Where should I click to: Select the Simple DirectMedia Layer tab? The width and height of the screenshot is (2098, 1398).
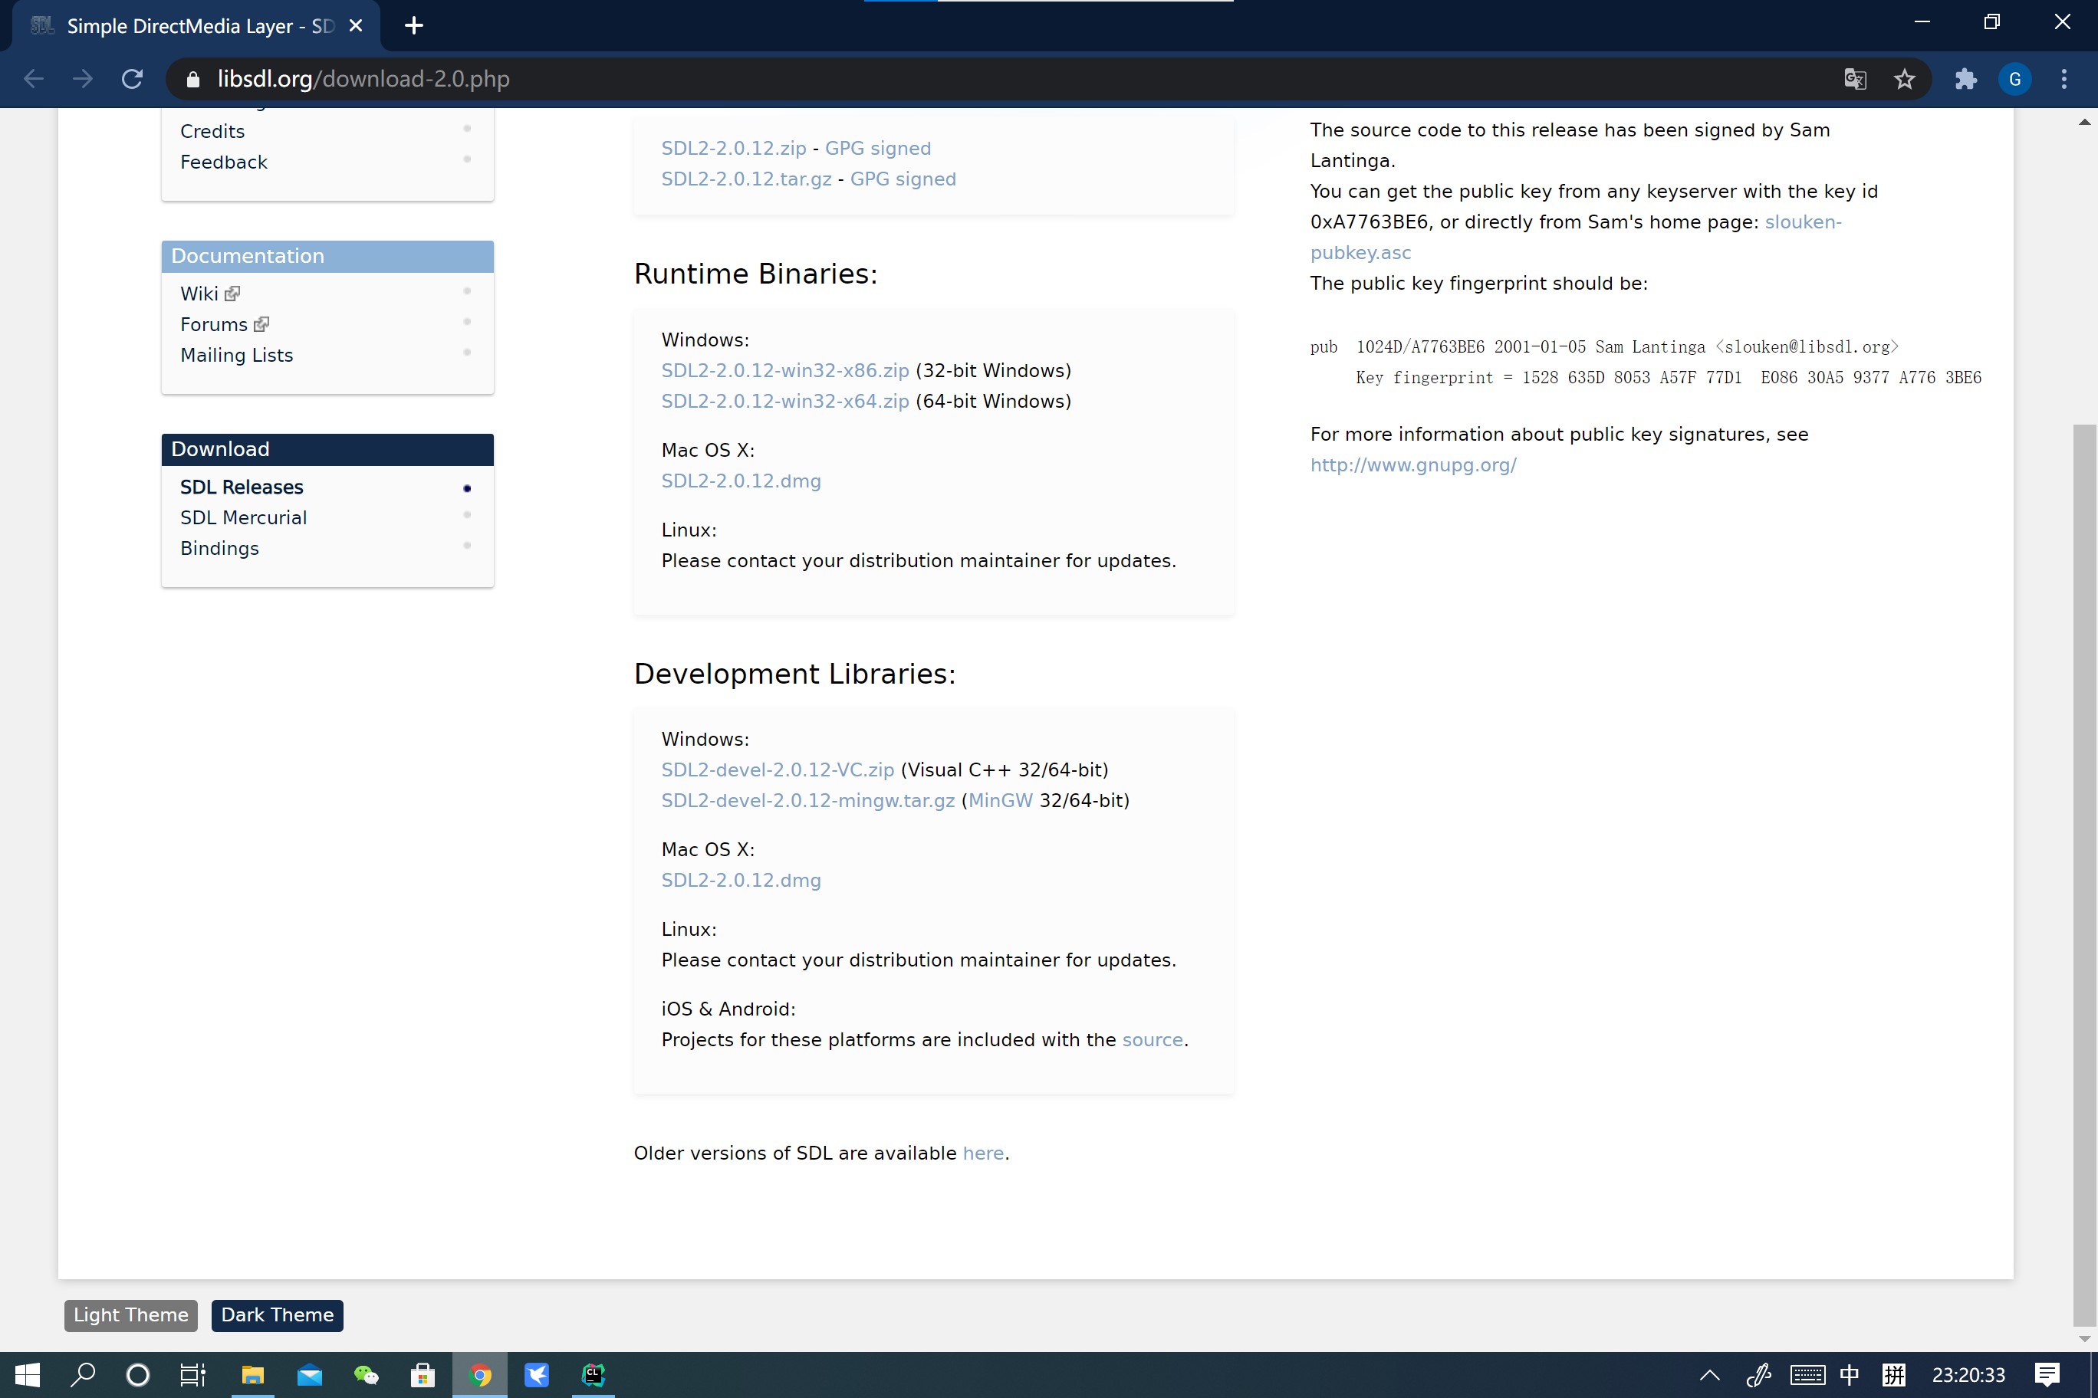point(196,26)
